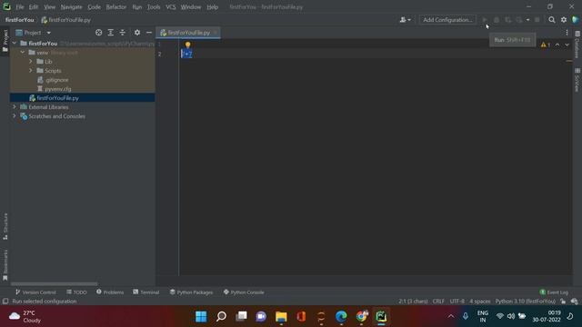Toggle the Bookmarks side tool window

5,265
